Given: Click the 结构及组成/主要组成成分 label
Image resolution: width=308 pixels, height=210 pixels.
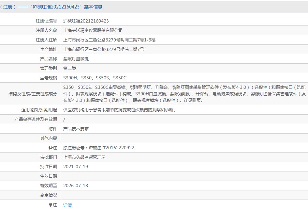Looking at the screenshot, I should click(33, 94).
